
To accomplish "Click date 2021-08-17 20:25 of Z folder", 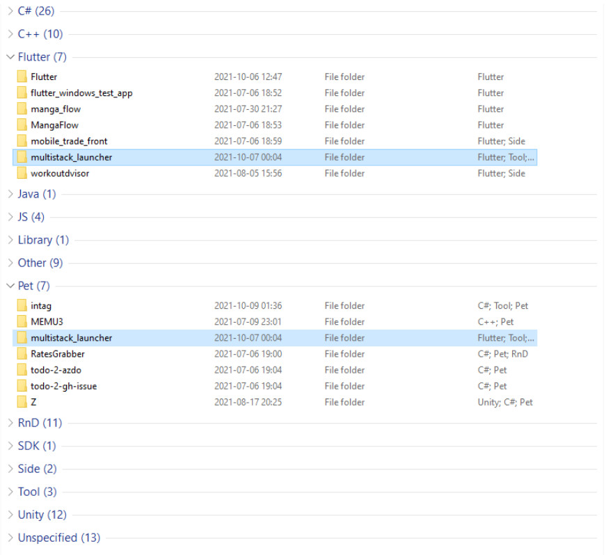I will pyautogui.click(x=248, y=403).
